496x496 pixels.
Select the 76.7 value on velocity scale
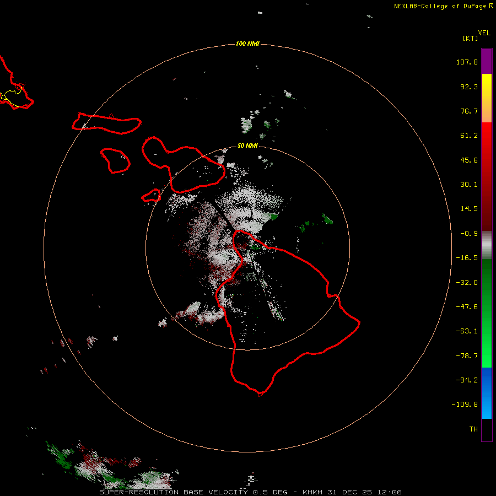click(x=469, y=111)
